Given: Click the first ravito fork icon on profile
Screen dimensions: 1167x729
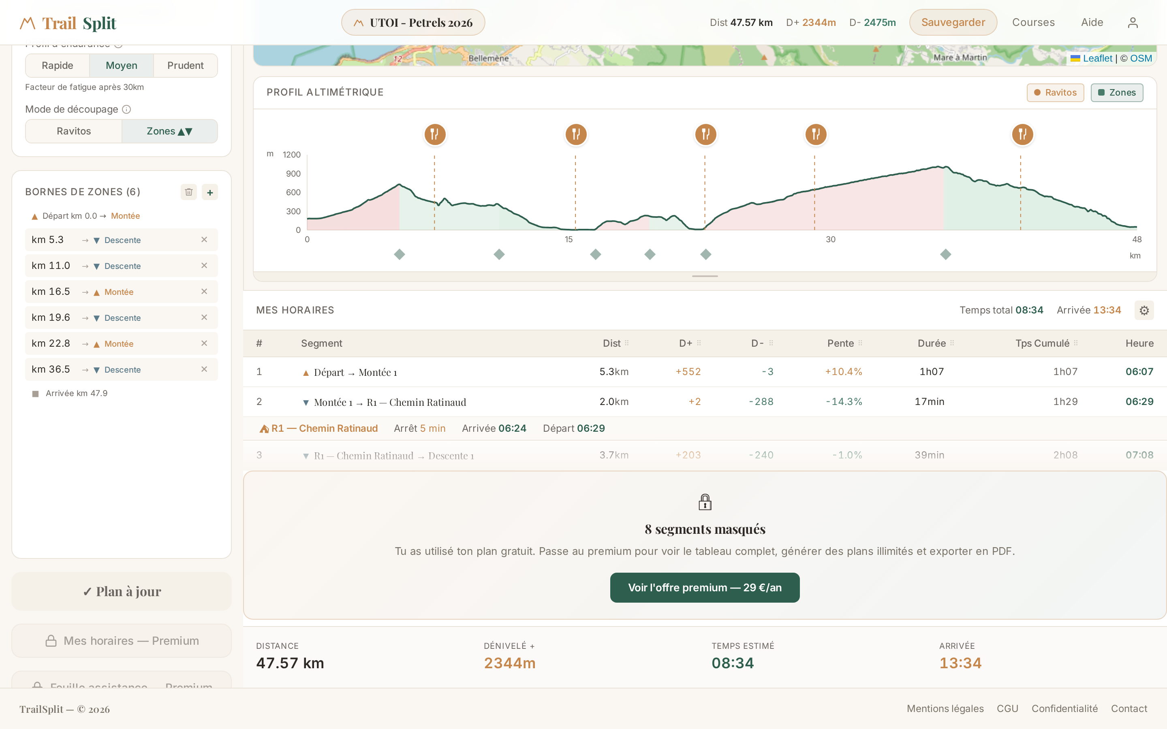Looking at the screenshot, I should coord(434,134).
